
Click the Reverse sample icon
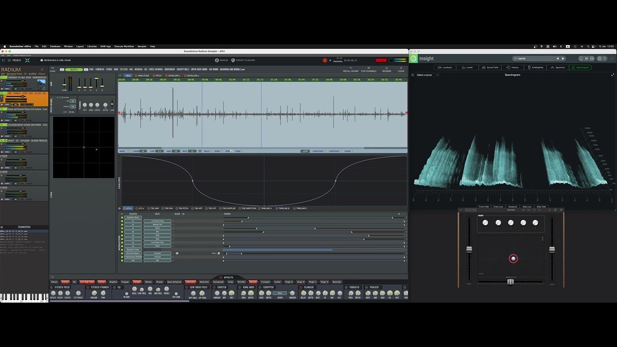tap(387, 67)
